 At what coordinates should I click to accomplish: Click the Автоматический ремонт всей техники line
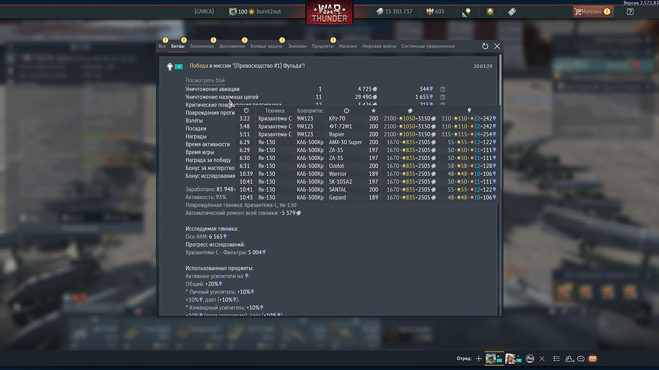pos(243,213)
